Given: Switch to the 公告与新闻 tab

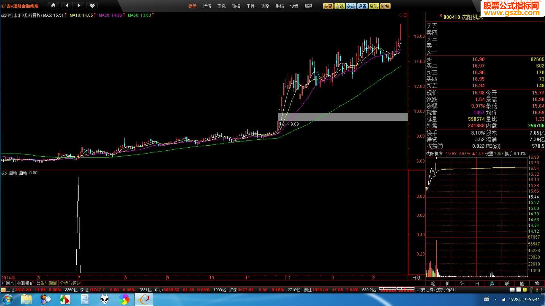Looking at the screenshot, I should [x=47, y=283].
